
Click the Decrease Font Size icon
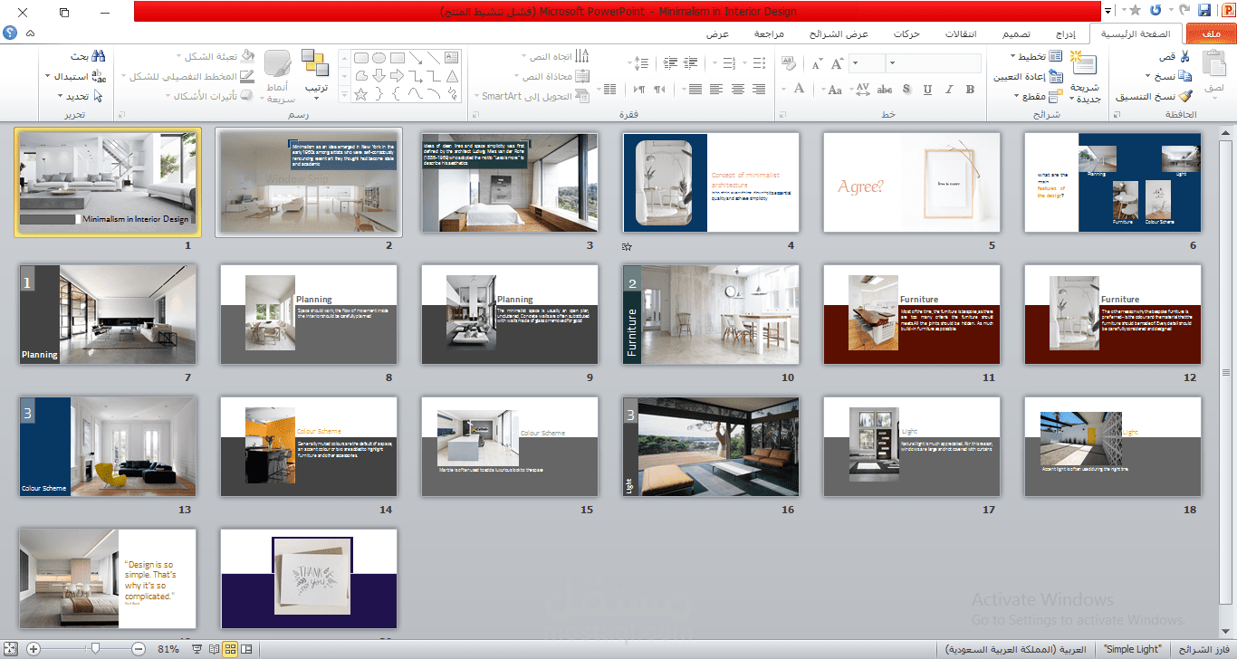coord(818,63)
